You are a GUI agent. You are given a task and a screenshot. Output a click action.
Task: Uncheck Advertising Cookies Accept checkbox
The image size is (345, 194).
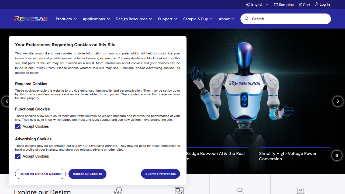[18, 157]
